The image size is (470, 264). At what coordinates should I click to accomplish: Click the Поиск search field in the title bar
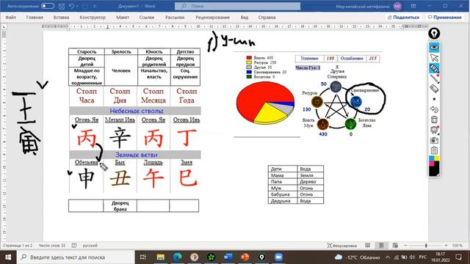pos(237,6)
